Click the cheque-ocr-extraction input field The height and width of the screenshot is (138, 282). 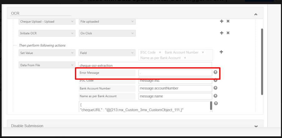pyautogui.click(x=145, y=65)
